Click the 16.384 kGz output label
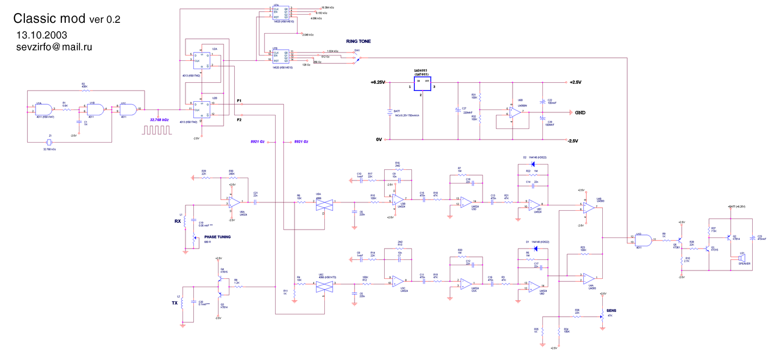Screen dimensions: 779x362 328,8
